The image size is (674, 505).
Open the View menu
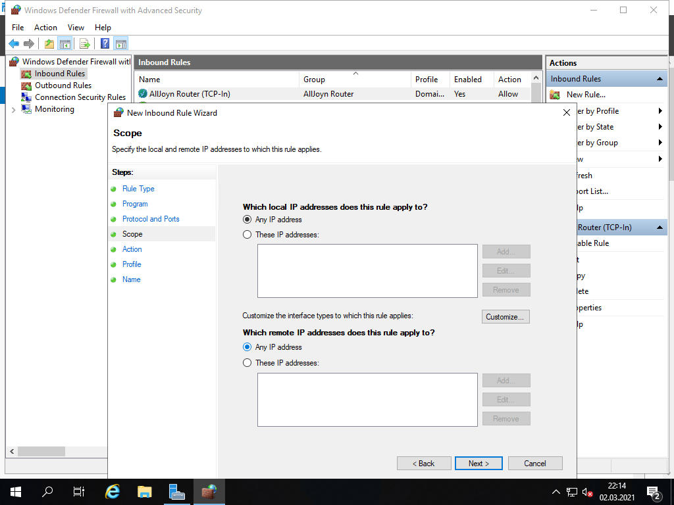(76, 28)
